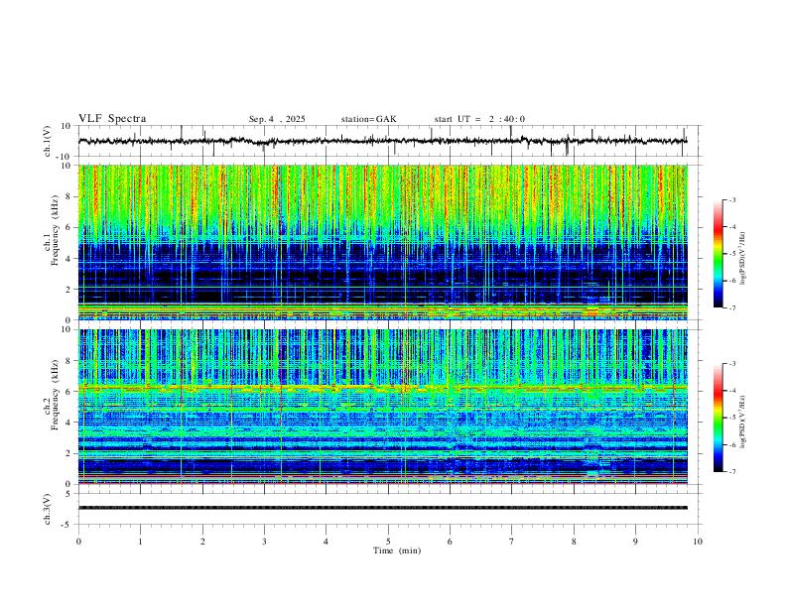Click the ch.2 spectrogram panel
Viewport: 786px width, 607px height.
[382, 407]
